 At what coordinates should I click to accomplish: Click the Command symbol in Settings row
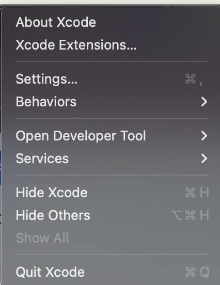coord(191,79)
